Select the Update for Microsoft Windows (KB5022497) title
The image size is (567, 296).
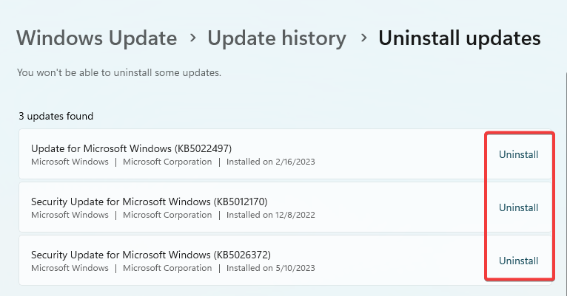pos(131,148)
